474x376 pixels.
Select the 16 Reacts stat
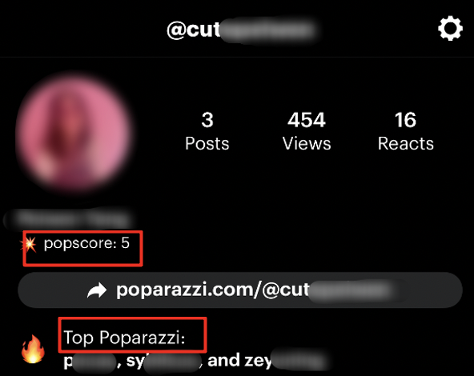406,131
